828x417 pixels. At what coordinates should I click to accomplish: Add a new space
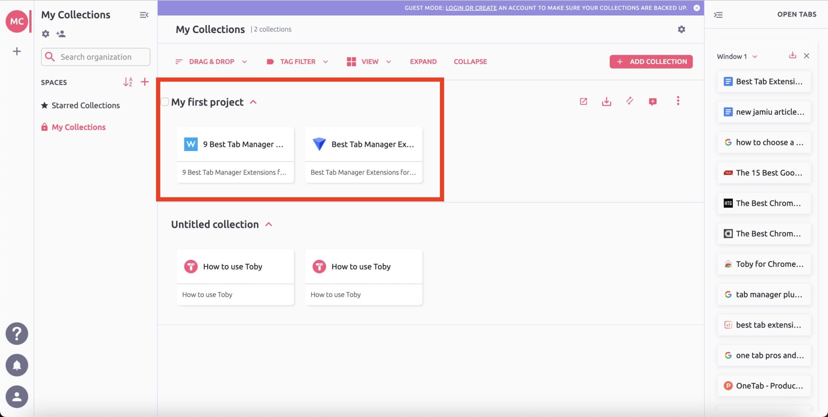pos(145,82)
